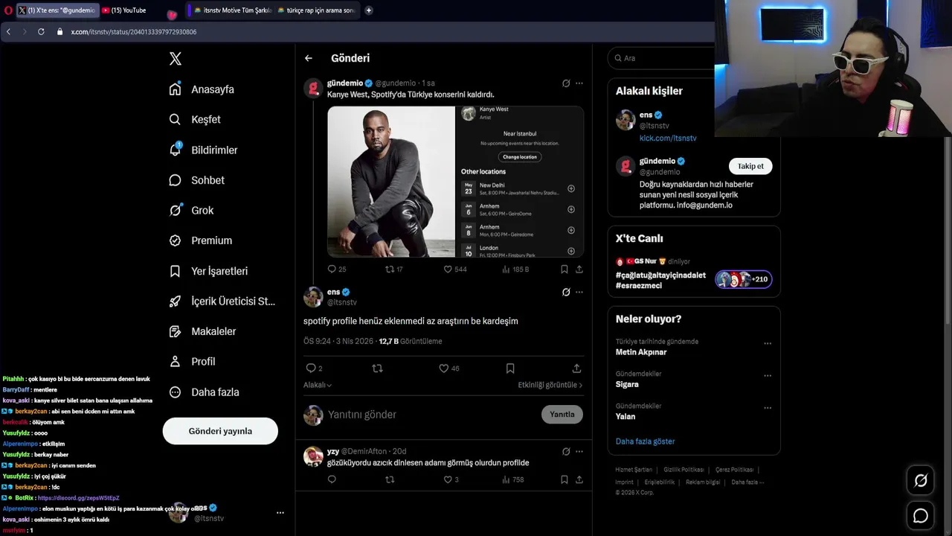Switch to itsnstv Motive Tüm Şarkılar tab
The width and height of the screenshot is (952, 536).
(x=234, y=10)
